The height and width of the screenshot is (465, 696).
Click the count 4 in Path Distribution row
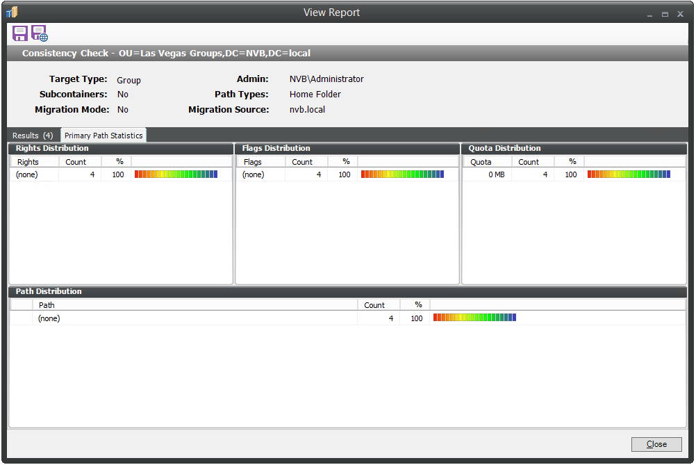coord(391,318)
